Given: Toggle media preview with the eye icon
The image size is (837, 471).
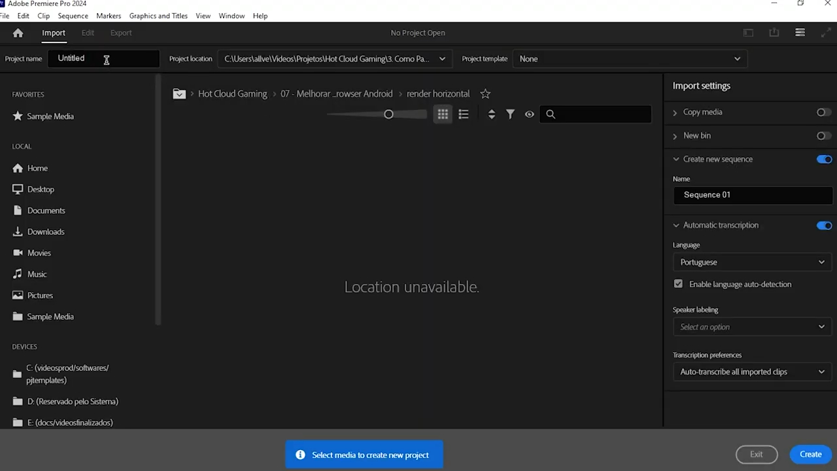Looking at the screenshot, I should 530,114.
